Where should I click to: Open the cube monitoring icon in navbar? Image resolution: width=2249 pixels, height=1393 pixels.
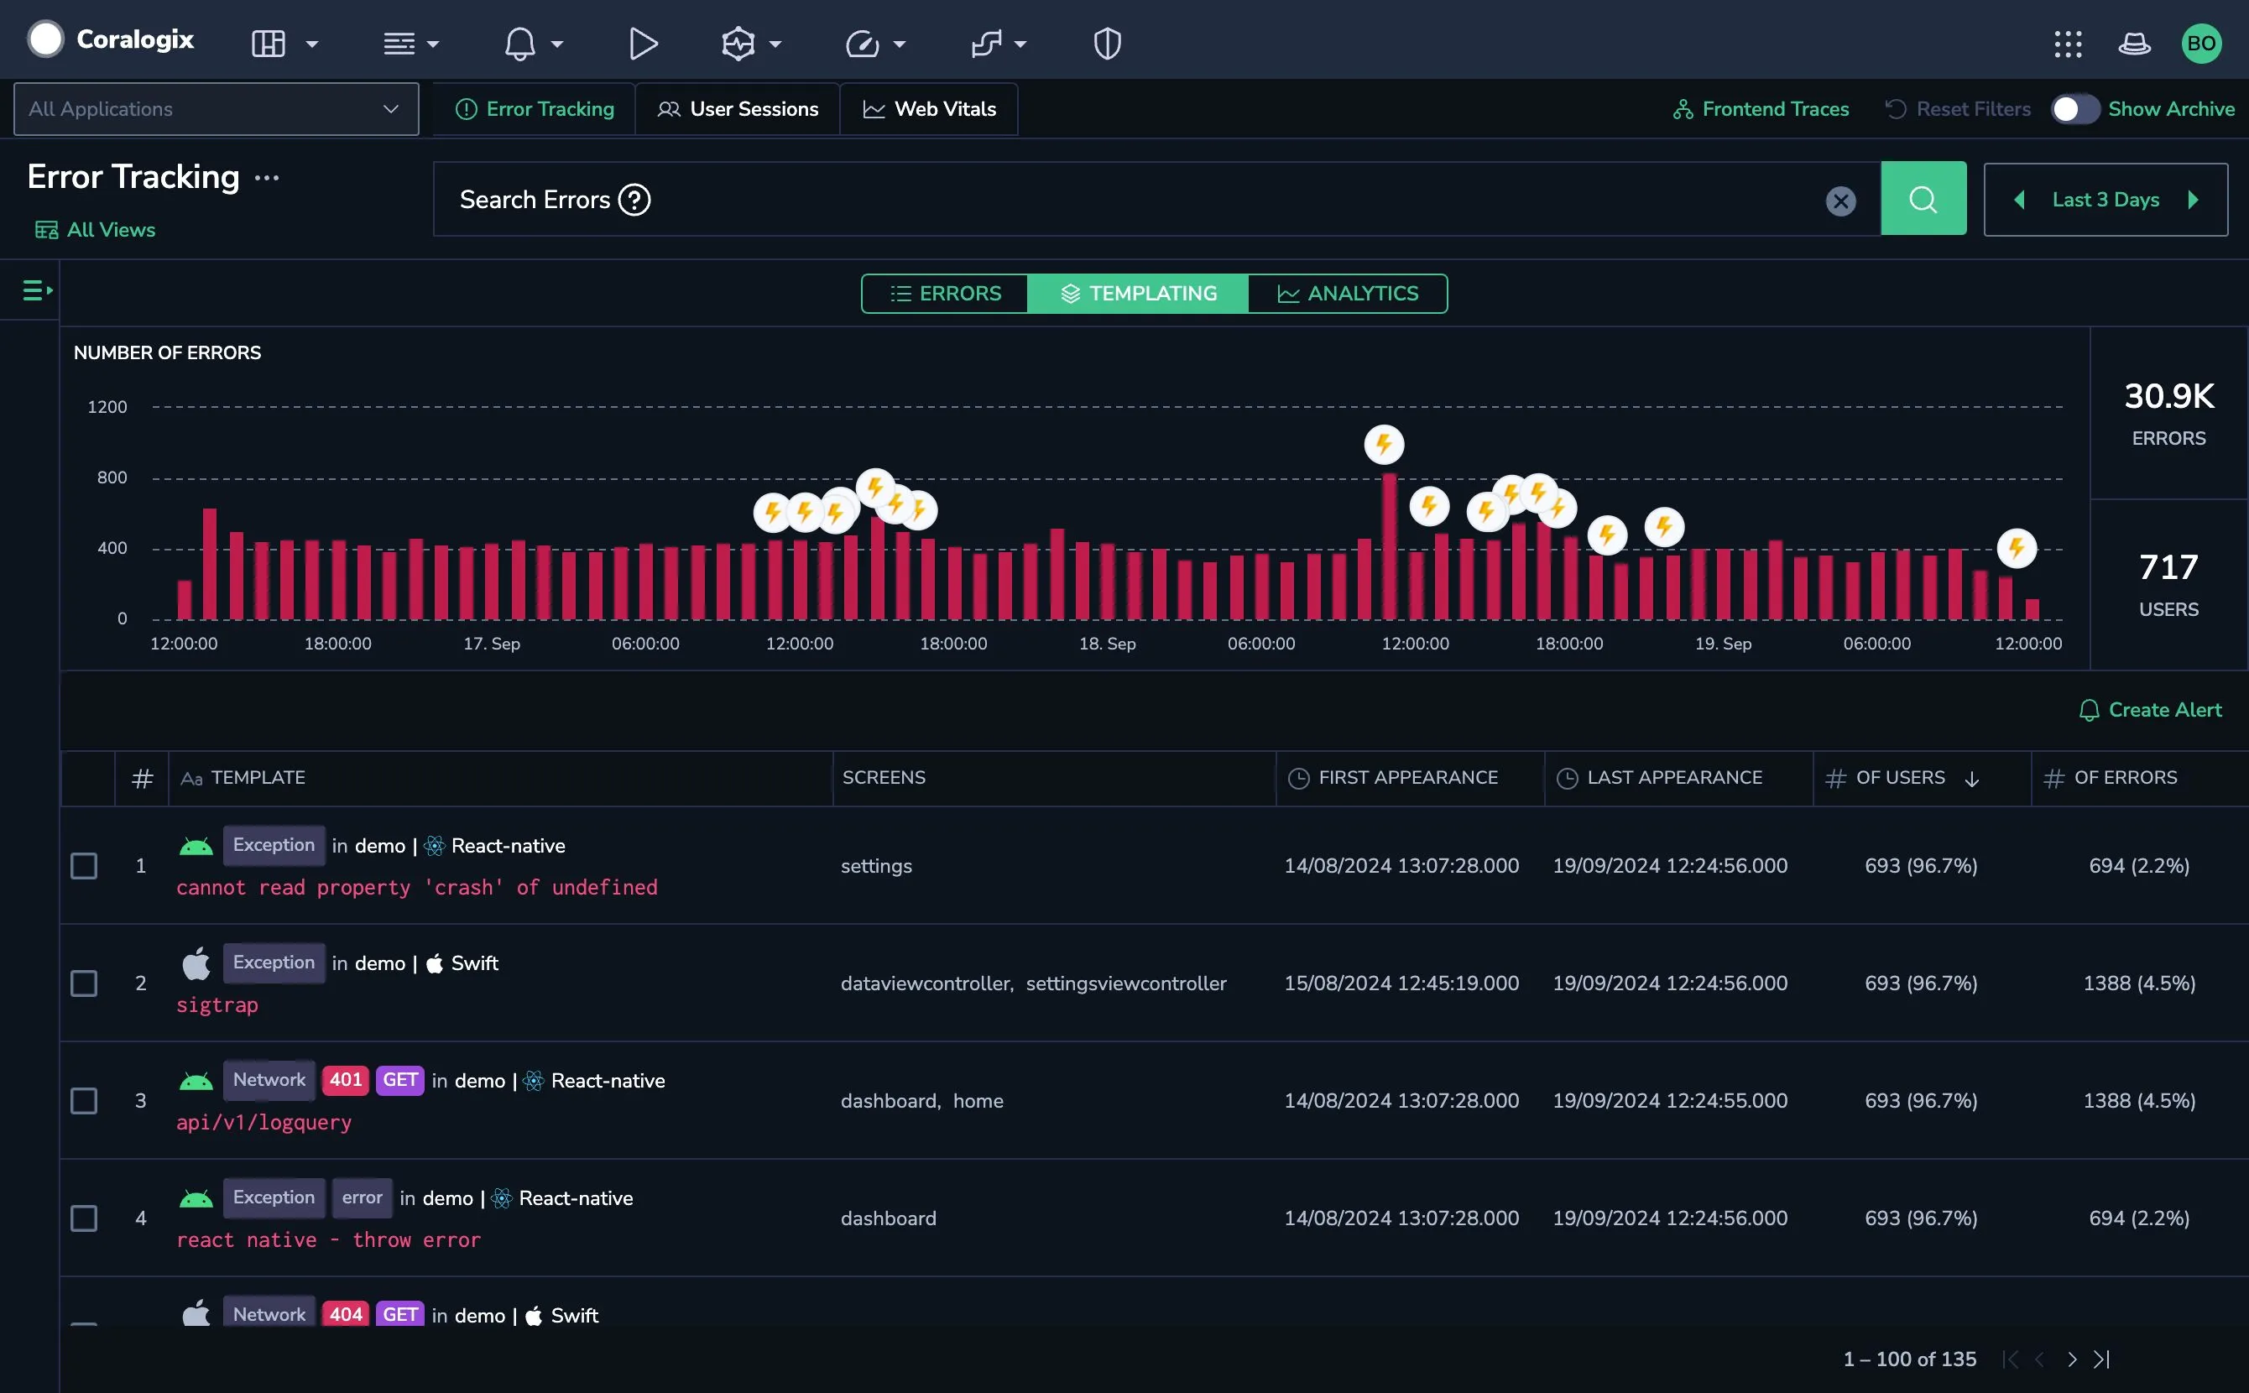(738, 44)
